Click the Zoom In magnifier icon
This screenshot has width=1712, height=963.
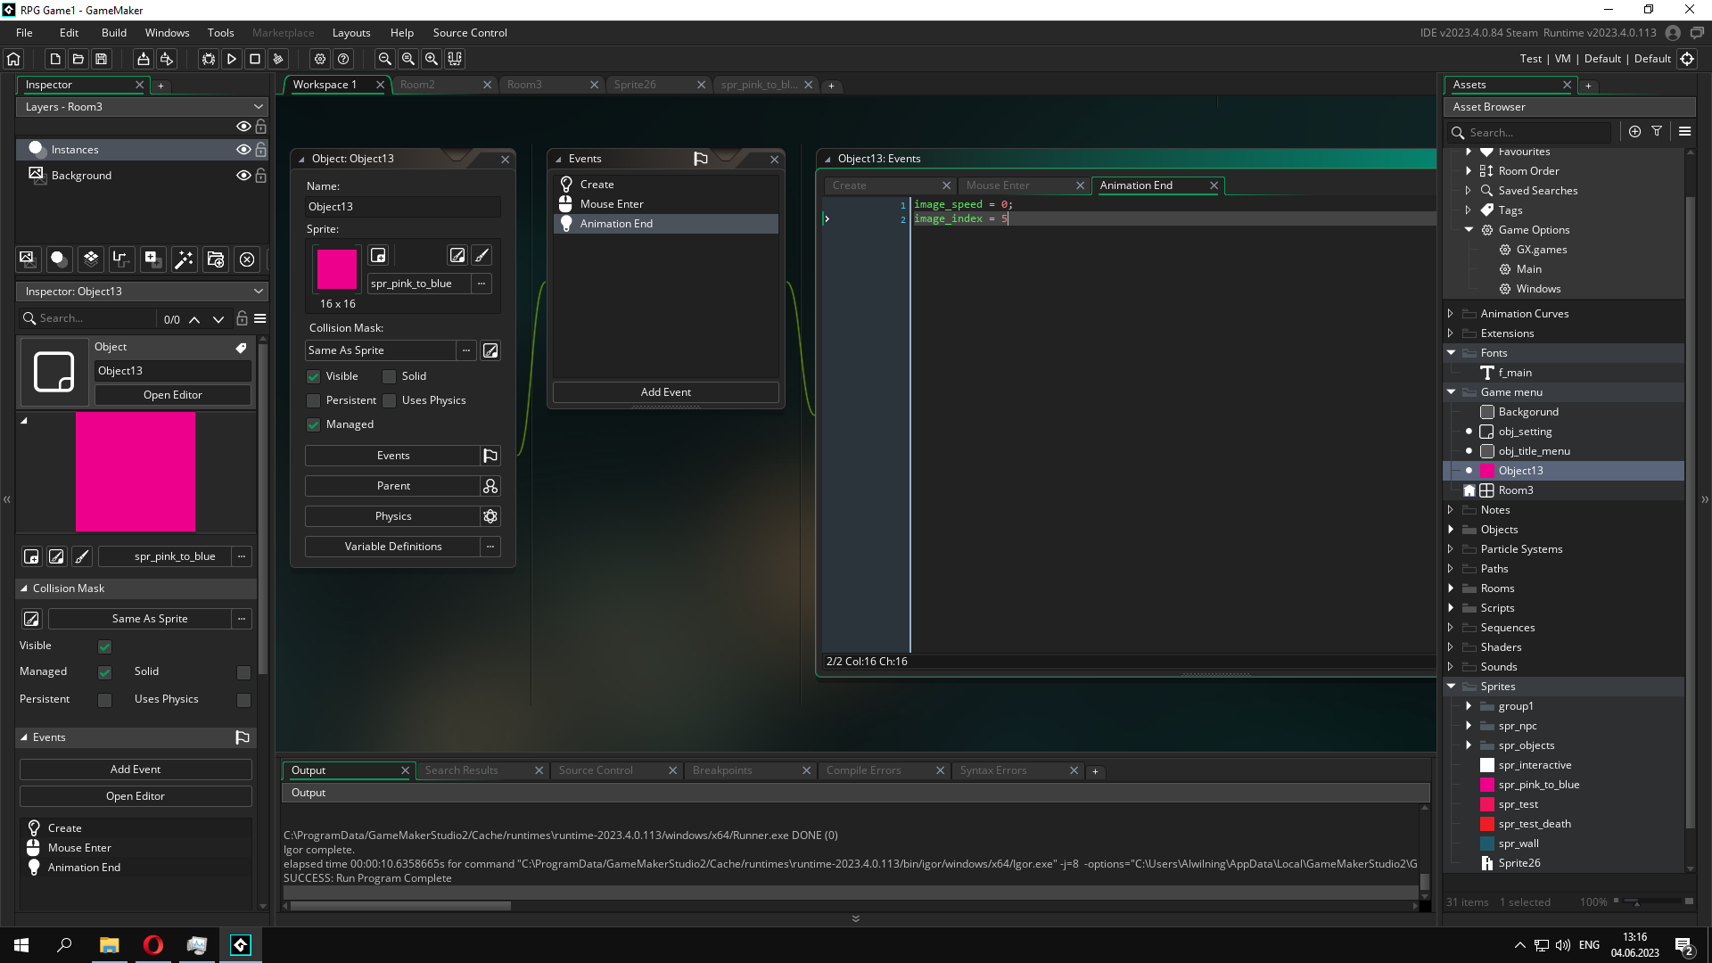(432, 59)
